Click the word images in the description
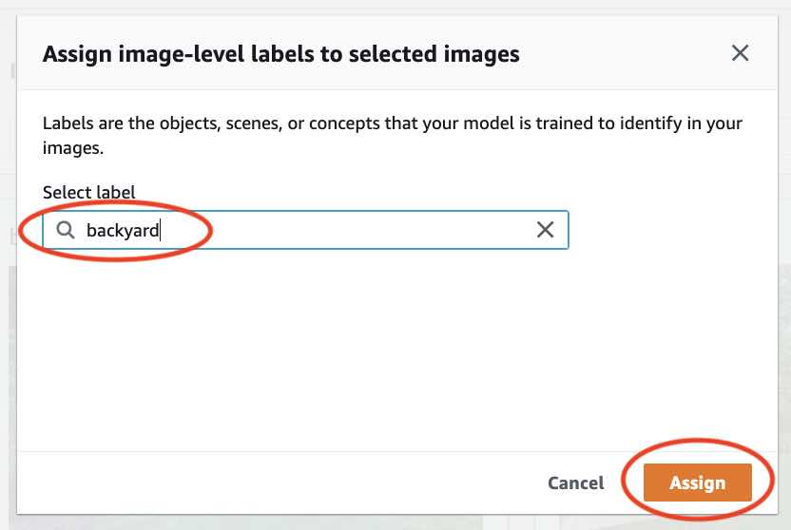This screenshot has width=791, height=530. tap(72, 148)
